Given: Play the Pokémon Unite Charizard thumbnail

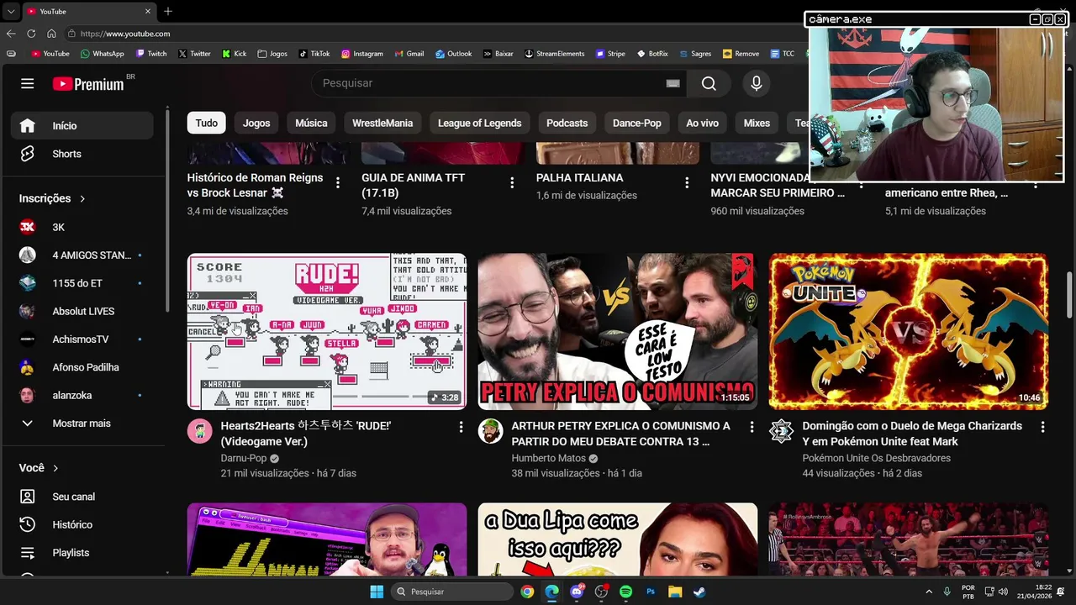Looking at the screenshot, I should (909, 332).
